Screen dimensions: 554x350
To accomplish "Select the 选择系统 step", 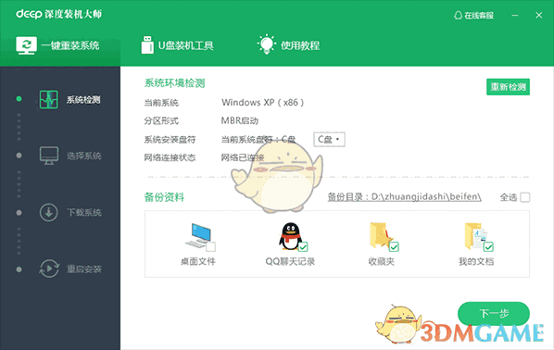I will [70, 156].
